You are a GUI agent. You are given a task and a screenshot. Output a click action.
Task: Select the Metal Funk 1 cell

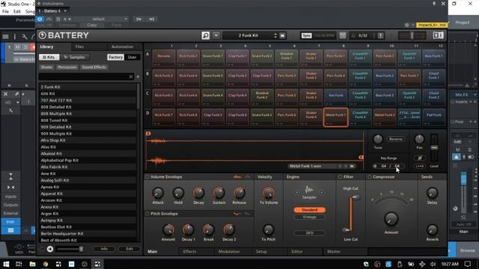point(335,117)
